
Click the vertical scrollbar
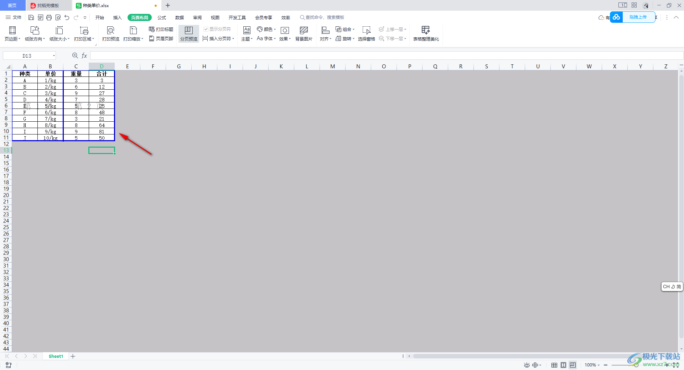coord(681,206)
